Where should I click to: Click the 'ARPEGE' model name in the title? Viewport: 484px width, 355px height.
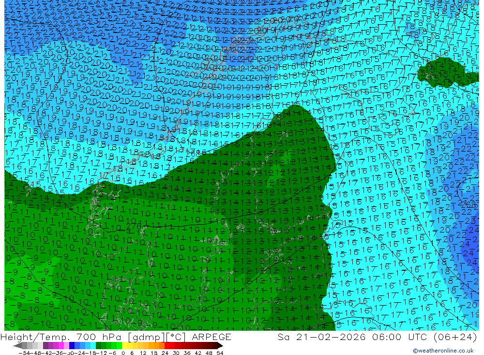(x=212, y=337)
